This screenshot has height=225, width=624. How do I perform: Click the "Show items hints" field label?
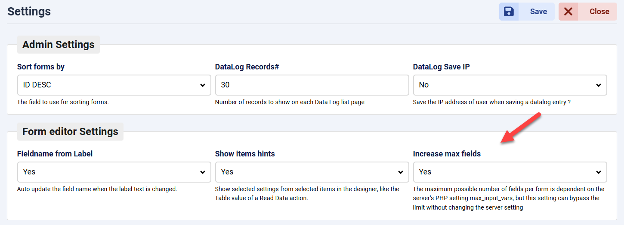point(245,154)
